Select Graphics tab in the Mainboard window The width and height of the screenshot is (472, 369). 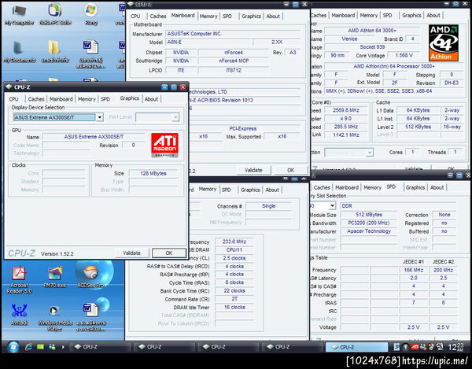point(252,17)
